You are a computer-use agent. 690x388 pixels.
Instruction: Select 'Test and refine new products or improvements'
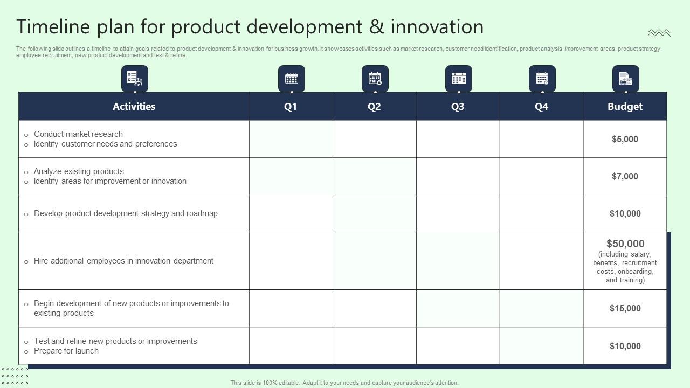coord(115,341)
